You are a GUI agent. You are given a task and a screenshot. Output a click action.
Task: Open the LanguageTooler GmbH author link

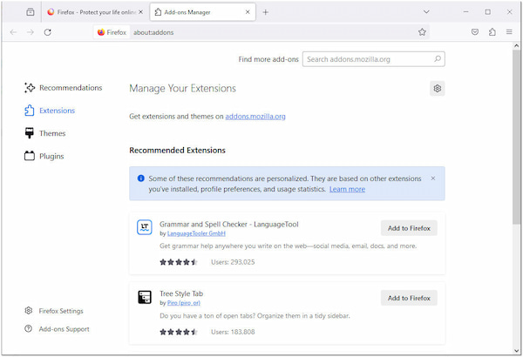196,233
